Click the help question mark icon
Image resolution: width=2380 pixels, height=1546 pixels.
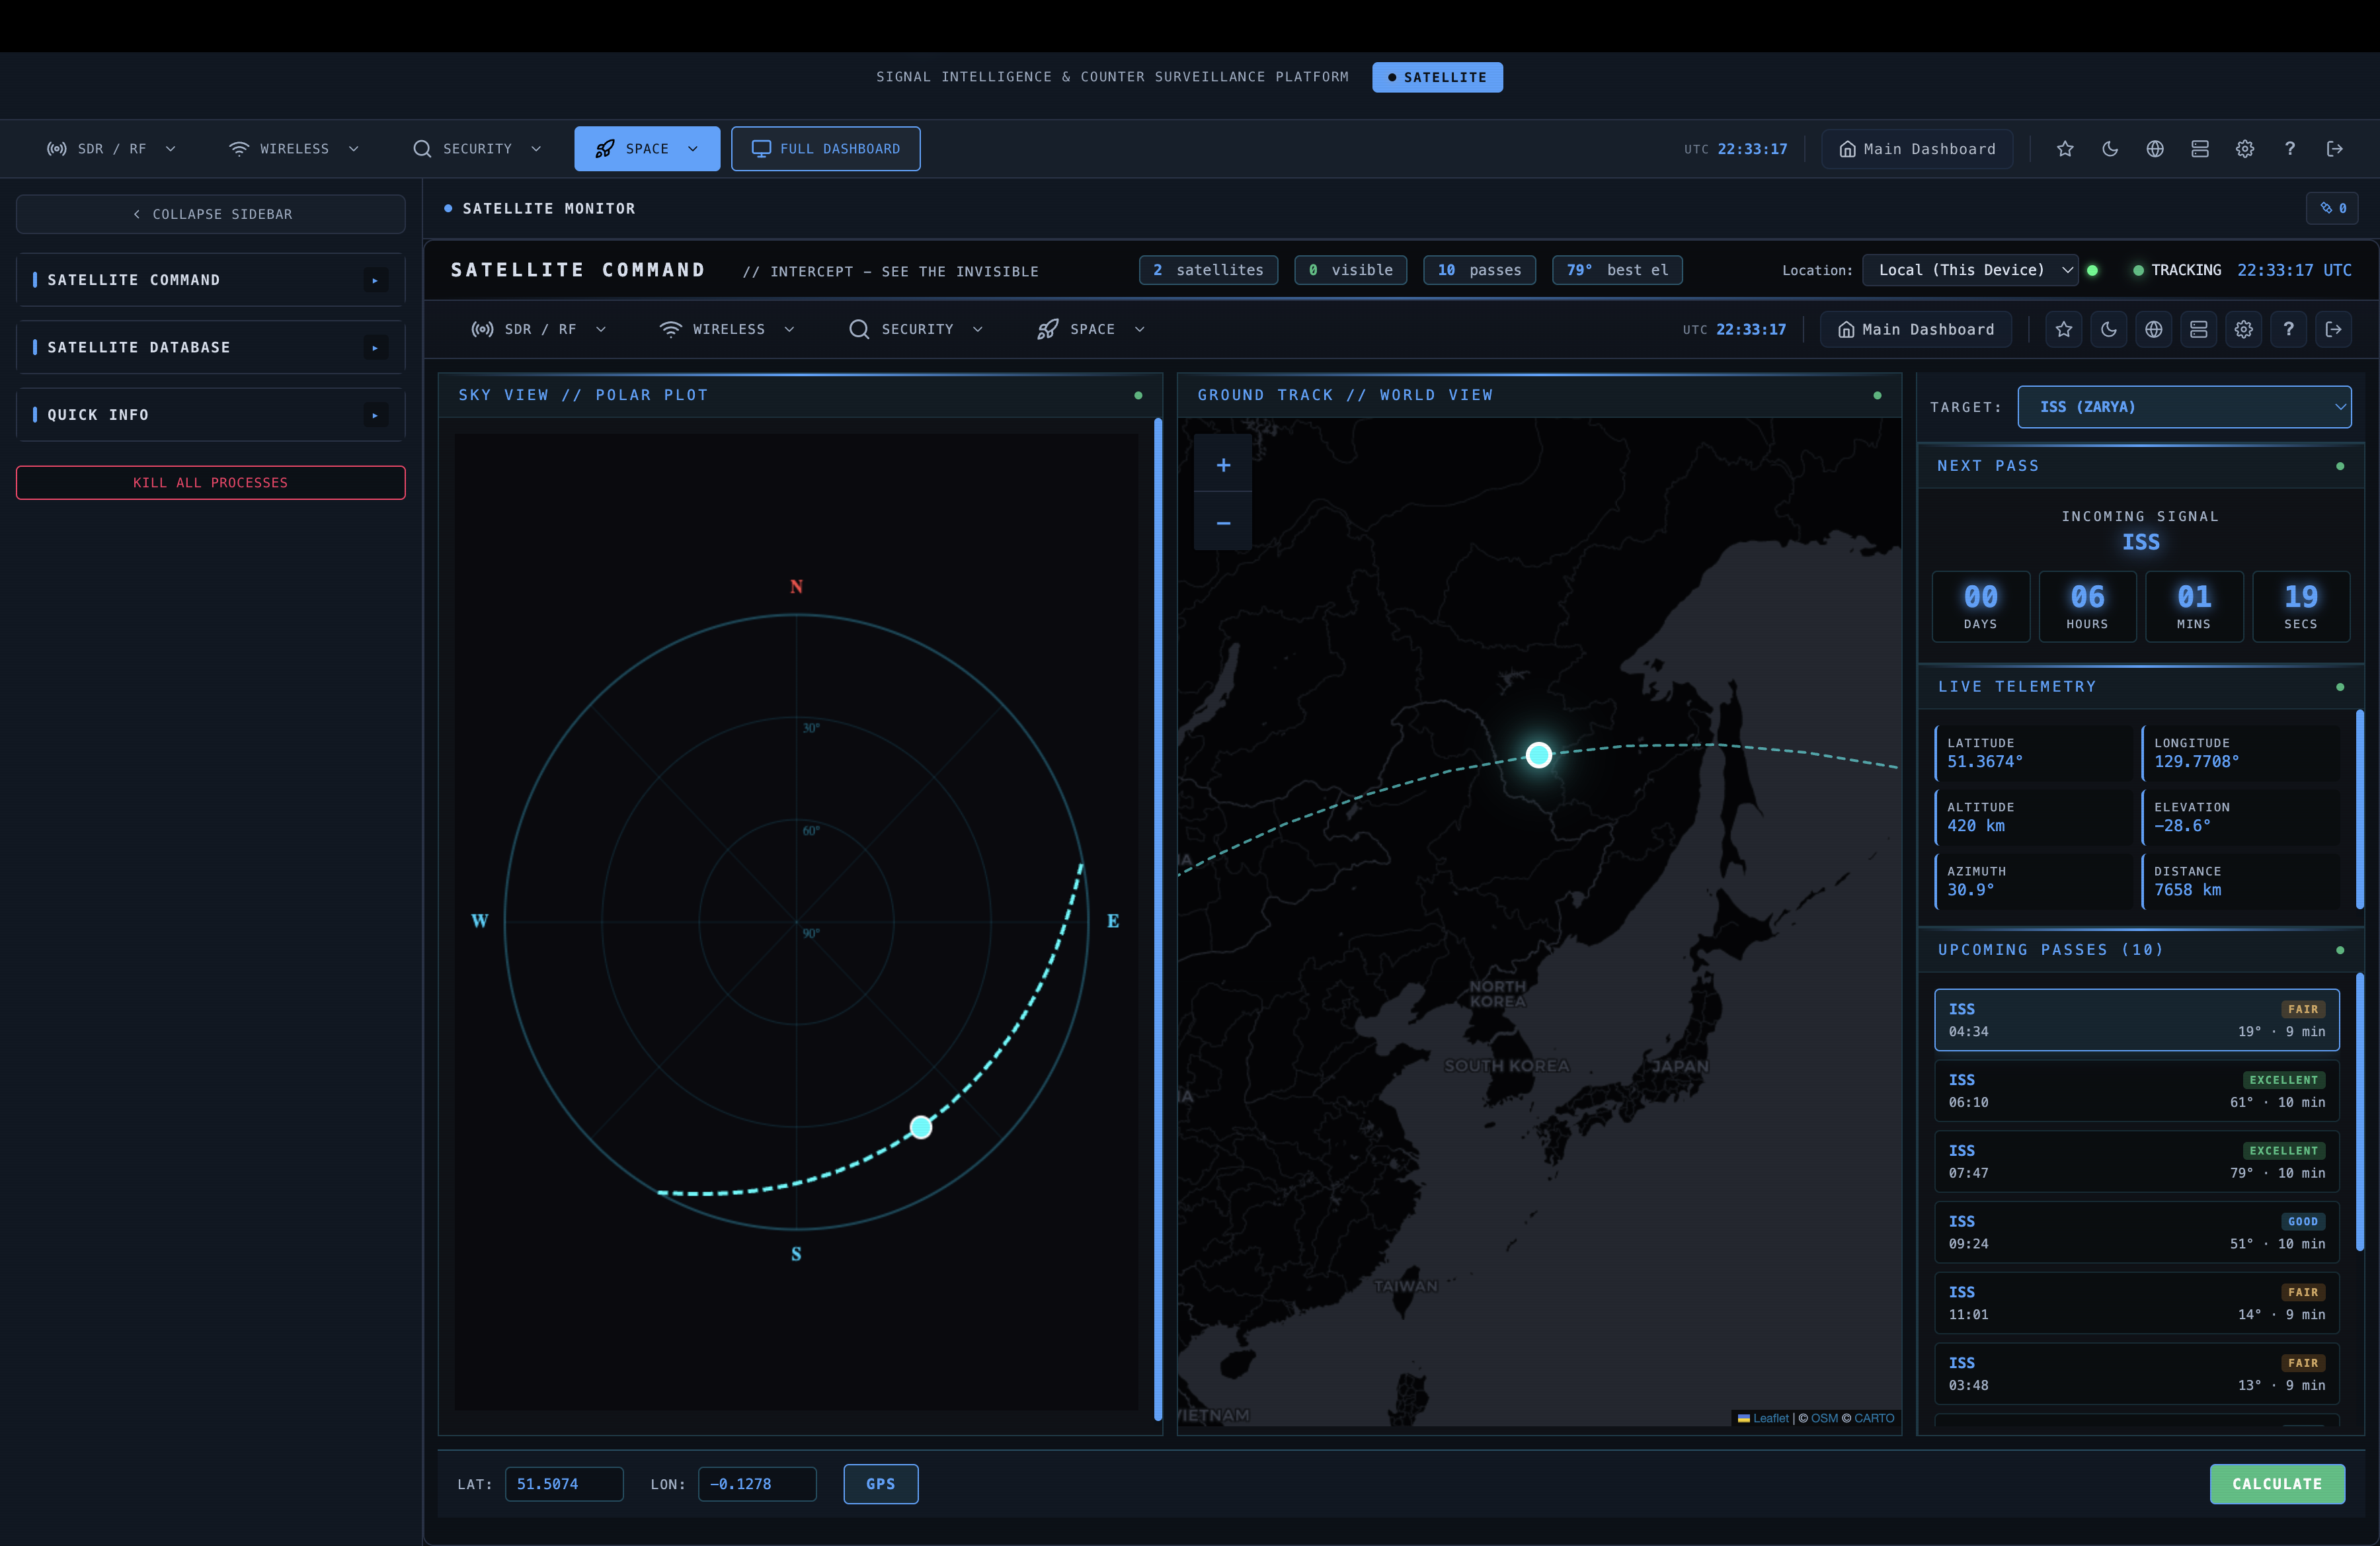[2290, 148]
